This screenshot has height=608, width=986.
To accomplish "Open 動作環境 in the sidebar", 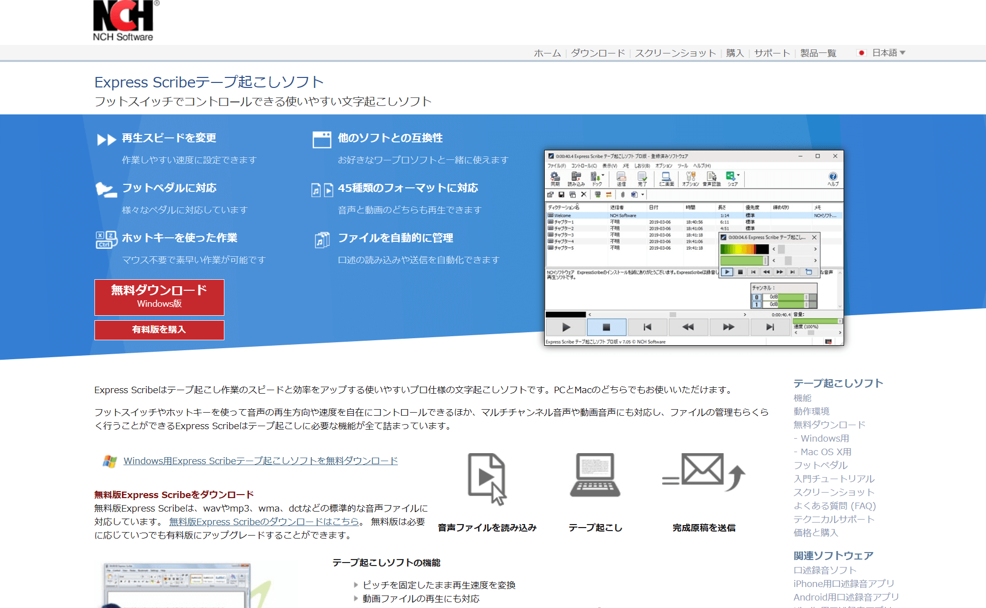I will [811, 411].
